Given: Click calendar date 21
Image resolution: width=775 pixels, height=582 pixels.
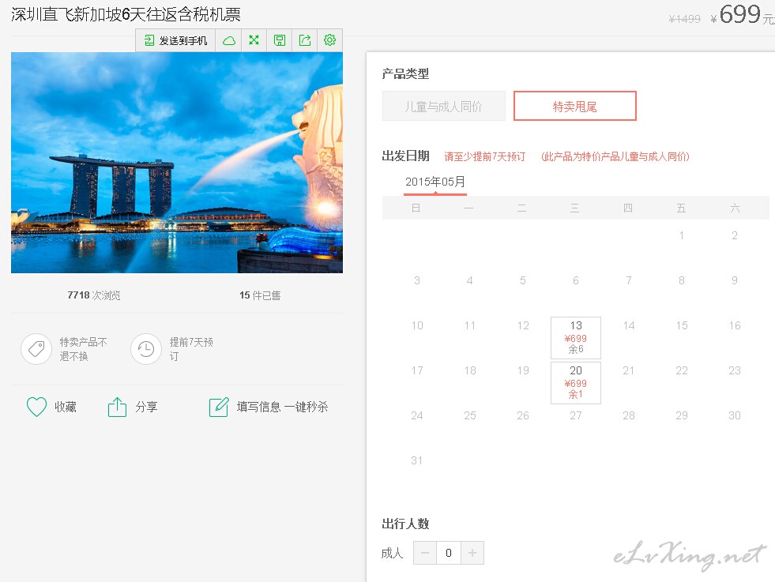Looking at the screenshot, I should tap(629, 370).
